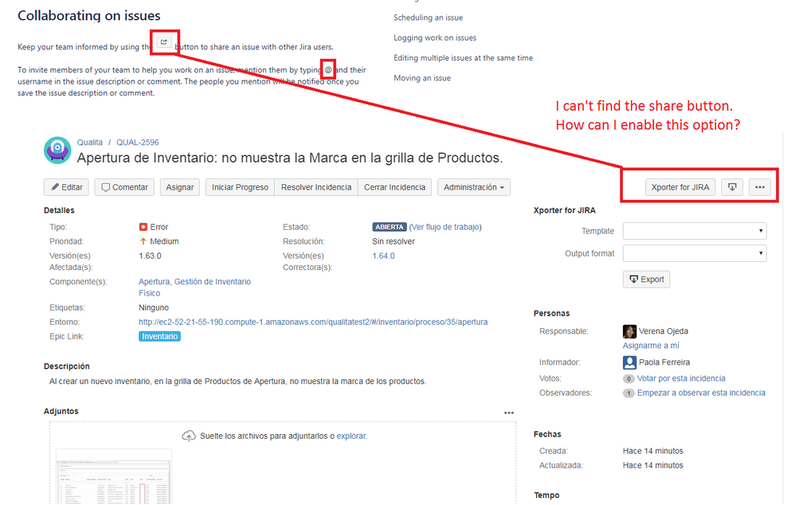Click the Asignar button
The height and width of the screenshot is (505, 795).
[x=180, y=187]
